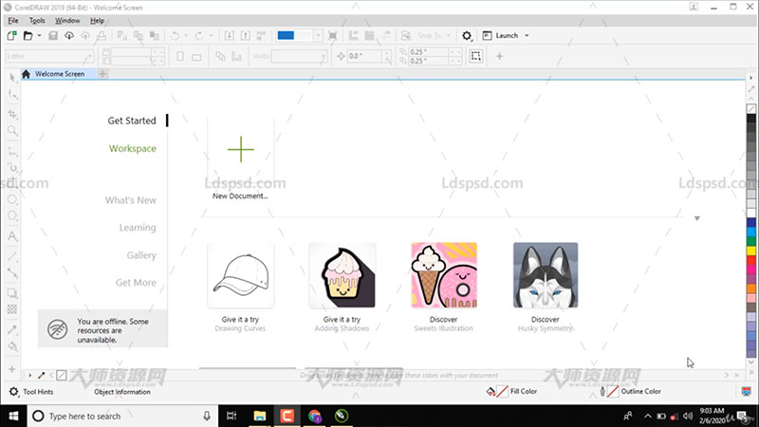Image resolution: width=759 pixels, height=427 pixels.
Task: Open What's New section
Action: click(131, 200)
